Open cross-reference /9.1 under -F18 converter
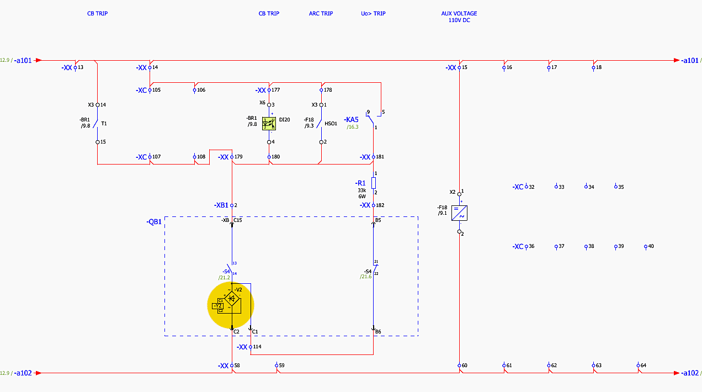The width and height of the screenshot is (702, 392). tap(442, 213)
